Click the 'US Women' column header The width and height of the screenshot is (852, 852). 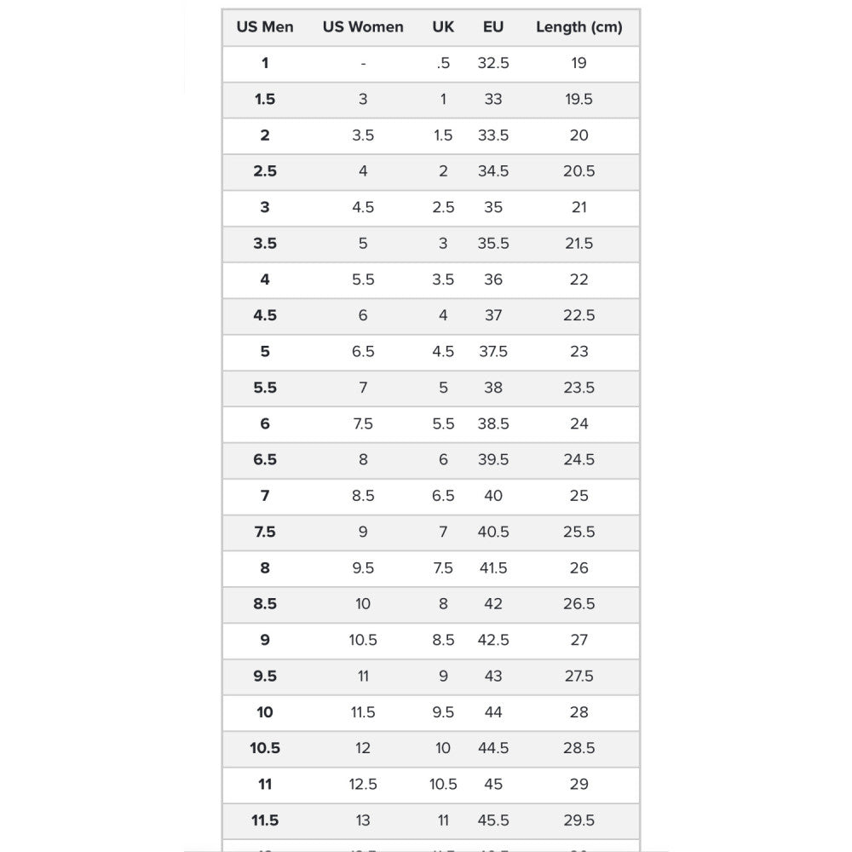coord(363,27)
